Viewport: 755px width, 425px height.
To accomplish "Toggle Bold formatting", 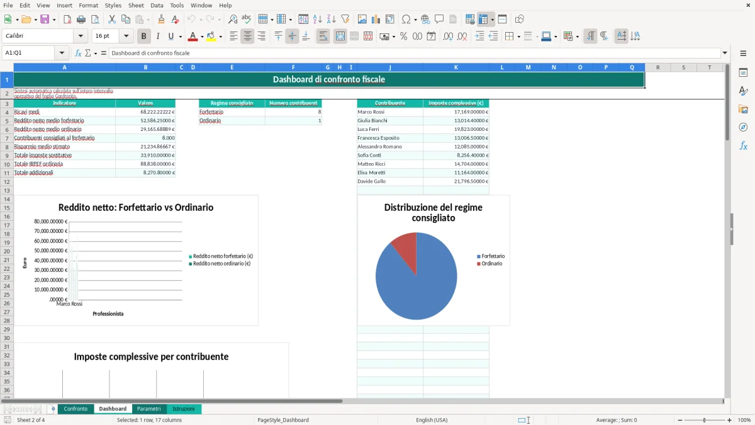I will (x=144, y=37).
